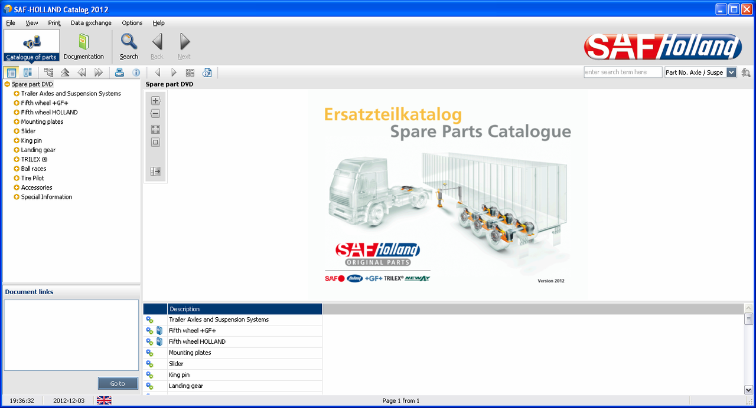Open the Options menu

(x=132, y=23)
